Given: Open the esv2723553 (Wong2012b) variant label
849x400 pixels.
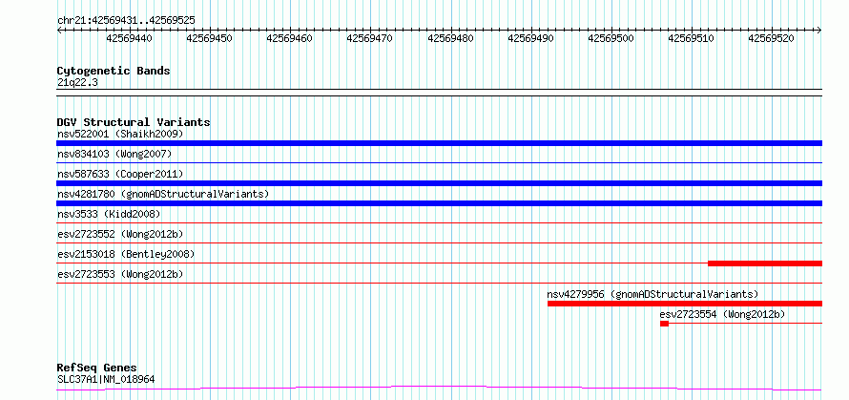Looking at the screenshot, I should point(120,274).
